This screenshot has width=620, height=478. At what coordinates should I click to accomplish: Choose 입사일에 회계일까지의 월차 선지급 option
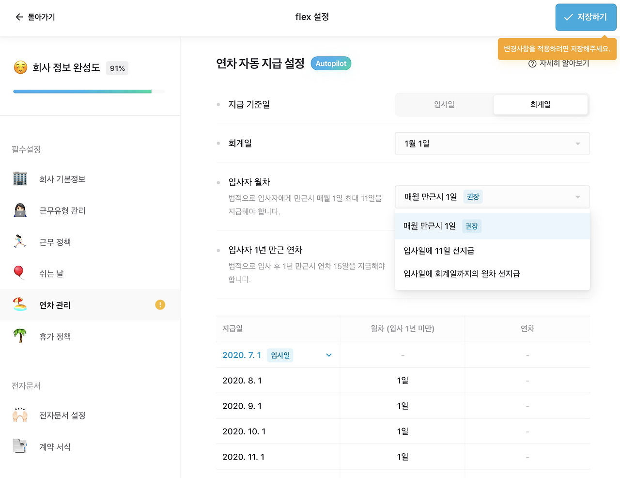coord(492,274)
